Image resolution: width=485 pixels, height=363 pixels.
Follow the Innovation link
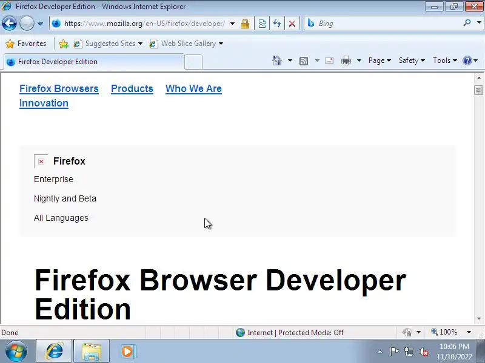tap(44, 103)
